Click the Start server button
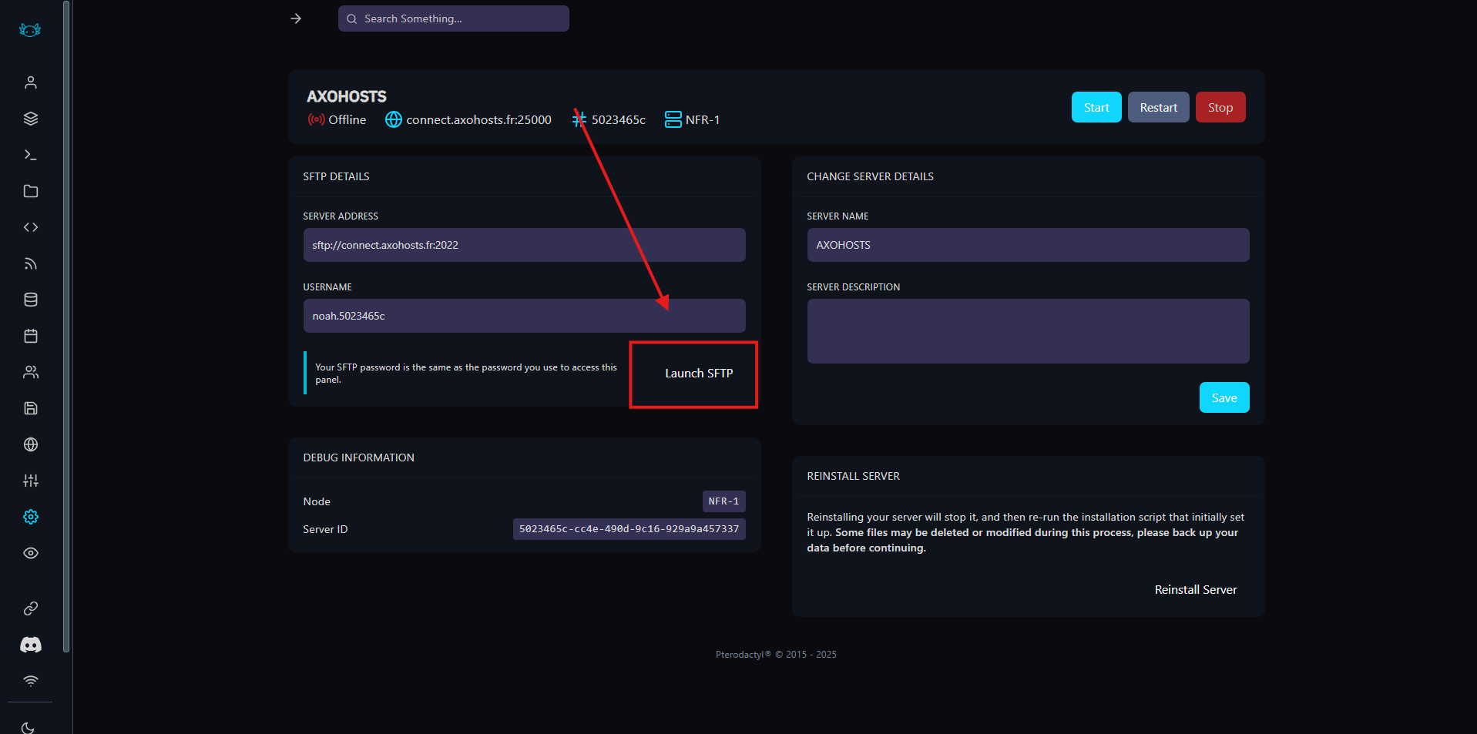This screenshot has height=734, width=1477. pos(1096,107)
